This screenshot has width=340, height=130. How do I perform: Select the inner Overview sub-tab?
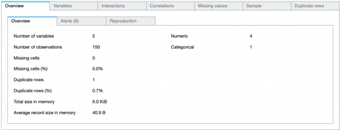click(x=21, y=21)
